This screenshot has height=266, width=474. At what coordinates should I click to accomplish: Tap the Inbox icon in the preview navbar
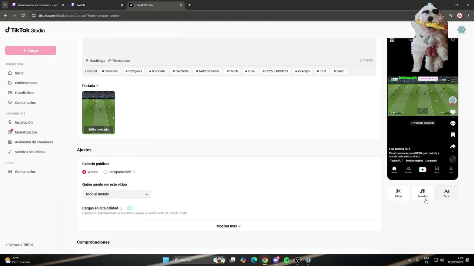pyautogui.click(x=437, y=170)
